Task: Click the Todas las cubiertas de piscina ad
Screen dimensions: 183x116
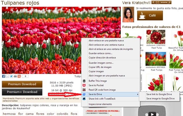Action: pyautogui.click(x=103, y=112)
